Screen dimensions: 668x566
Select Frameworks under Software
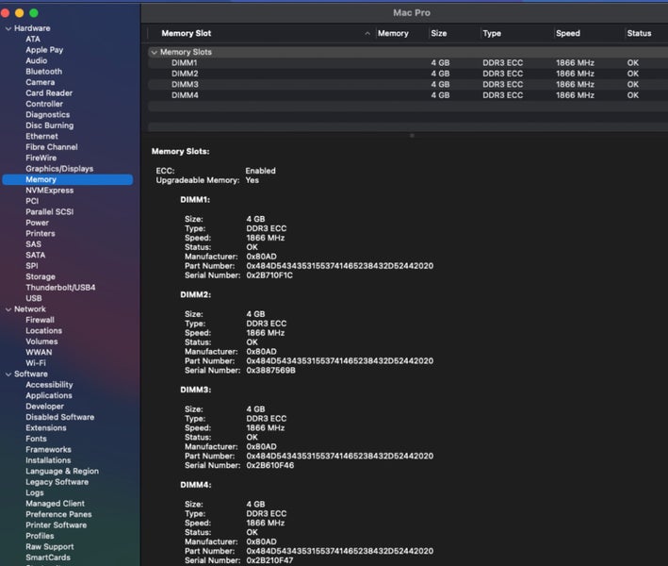coord(49,450)
